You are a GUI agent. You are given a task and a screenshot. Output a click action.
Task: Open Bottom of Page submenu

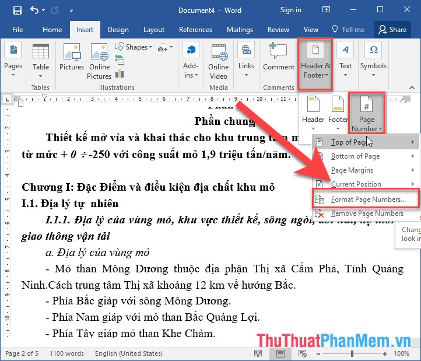coord(366,156)
